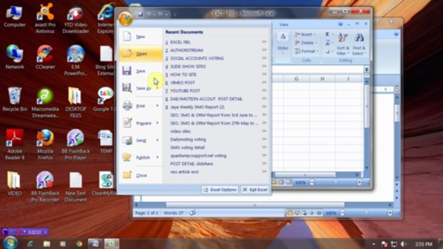Click Word zoom in plus button

(390, 213)
